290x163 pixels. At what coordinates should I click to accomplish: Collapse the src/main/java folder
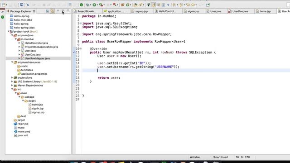[12, 35]
